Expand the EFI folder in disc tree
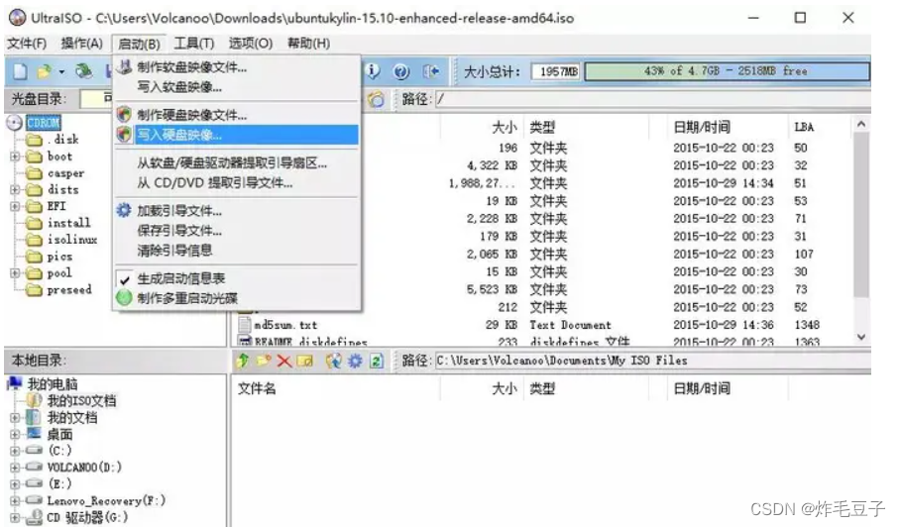 pyautogui.click(x=15, y=206)
